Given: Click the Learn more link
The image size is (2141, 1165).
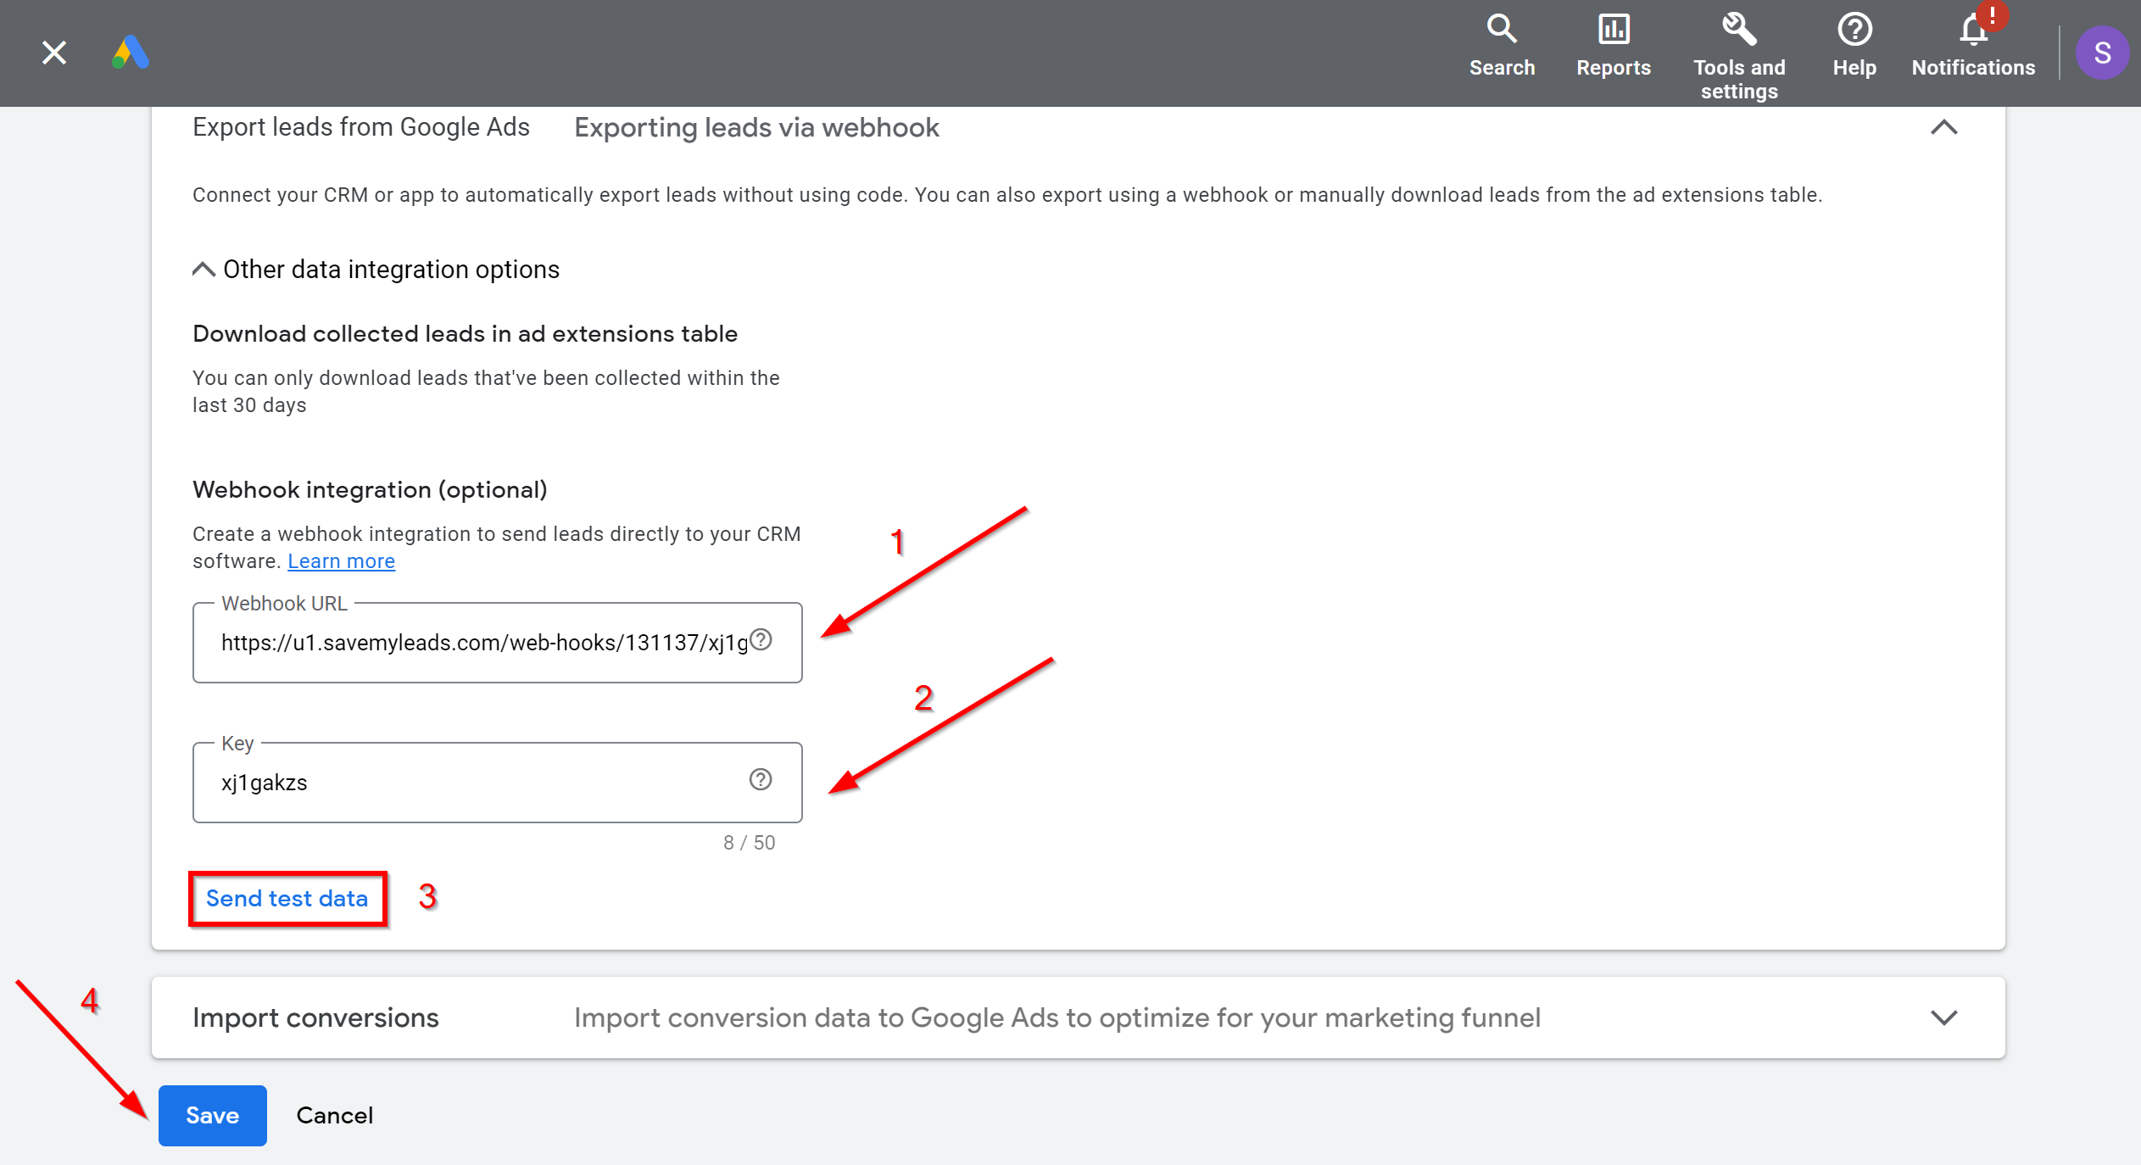Looking at the screenshot, I should (x=340, y=561).
